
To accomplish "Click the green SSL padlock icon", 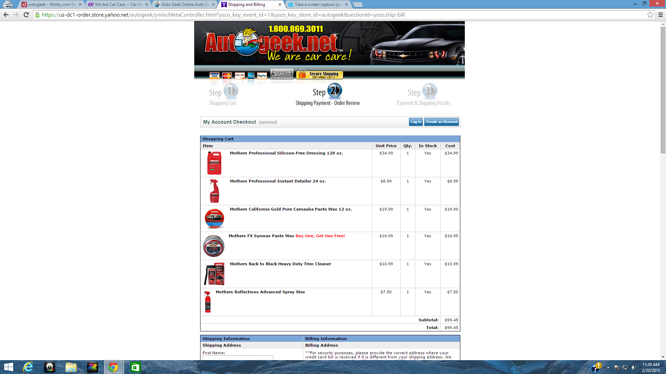I will (37, 15).
